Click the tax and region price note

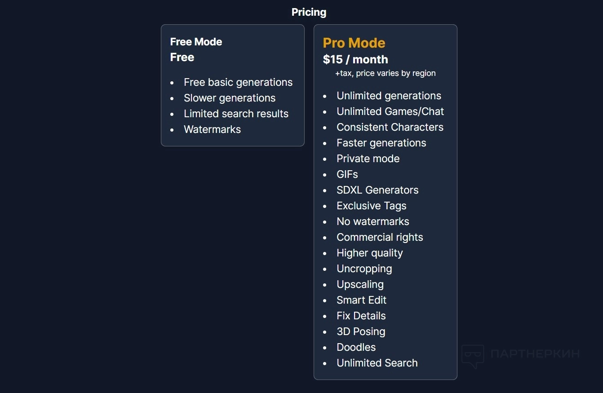[385, 73]
